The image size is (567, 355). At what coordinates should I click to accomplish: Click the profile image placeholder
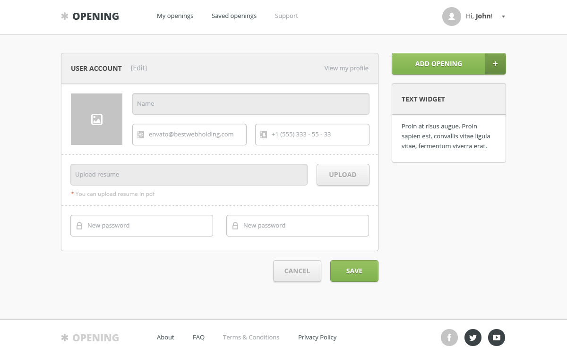point(97,119)
